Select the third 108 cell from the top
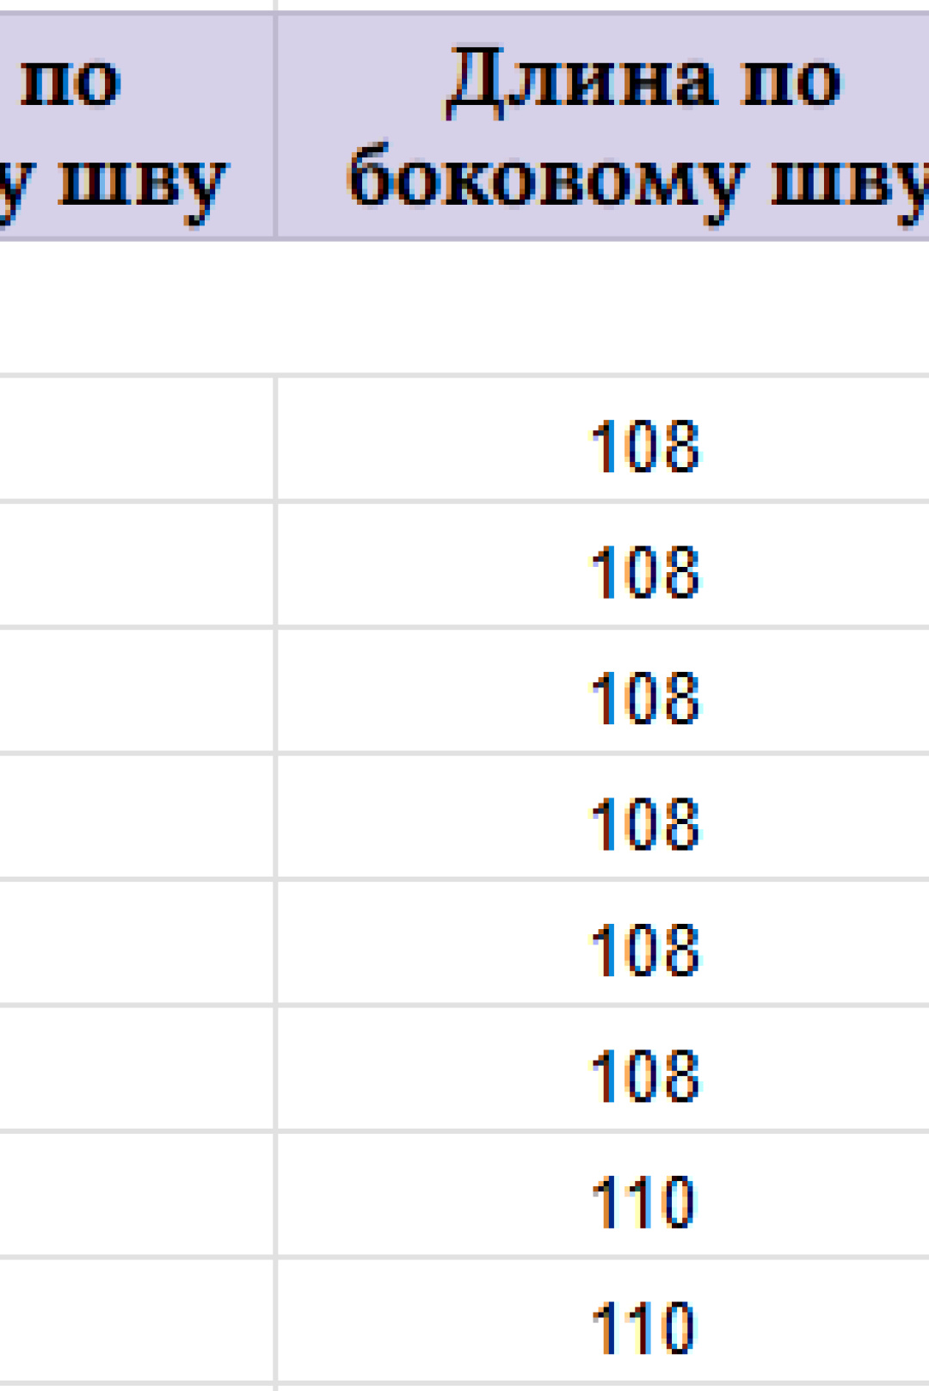Image resolution: width=929 pixels, height=1391 pixels. click(x=603, y=690)
